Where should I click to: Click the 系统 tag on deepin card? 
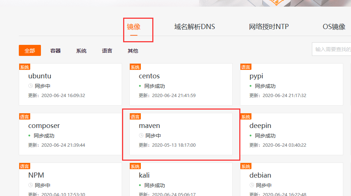point(246,117)
